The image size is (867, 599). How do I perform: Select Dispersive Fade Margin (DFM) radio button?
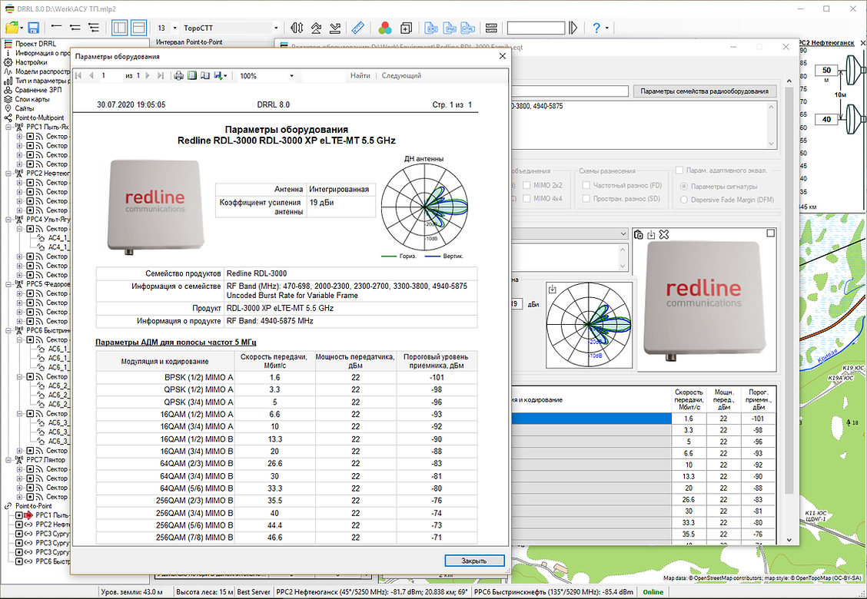pyautogui.click(x=684, y=200)
